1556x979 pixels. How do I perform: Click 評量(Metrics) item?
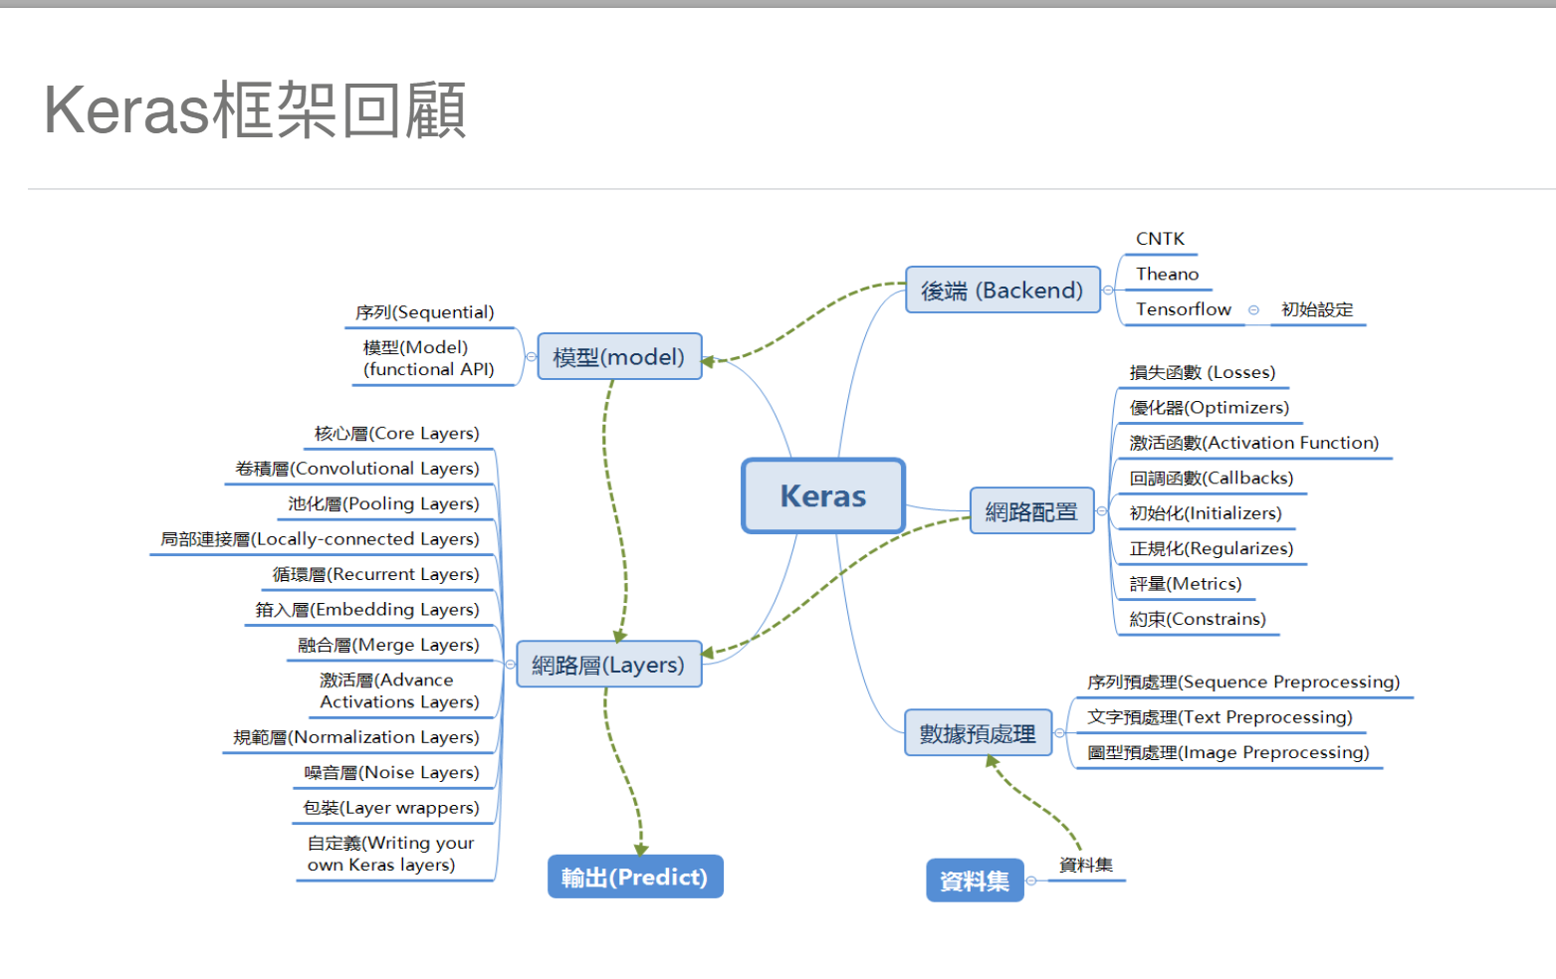pyautogui.click(x=1185, y=584)
